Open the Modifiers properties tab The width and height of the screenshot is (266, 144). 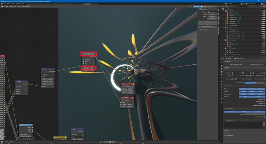222,84
